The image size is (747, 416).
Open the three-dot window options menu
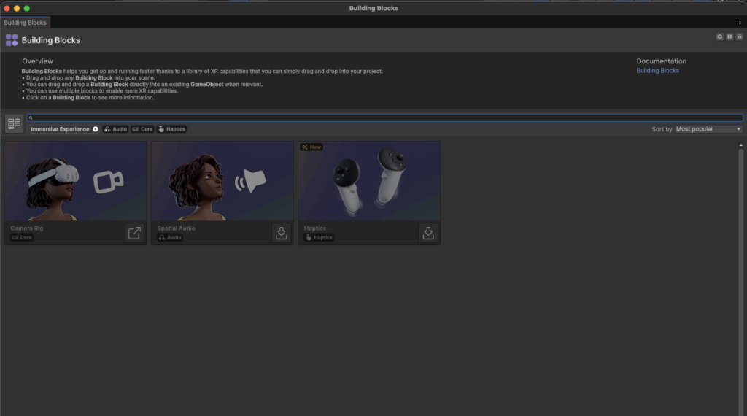(740, 22)
